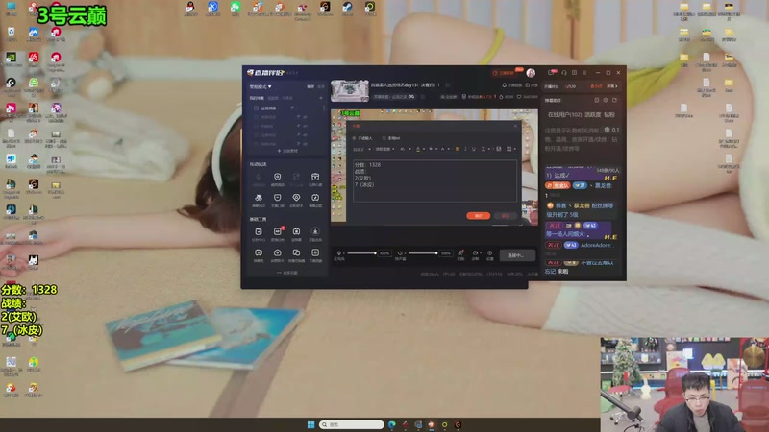Toggle checkbox of the second scene row

[256, 117]
